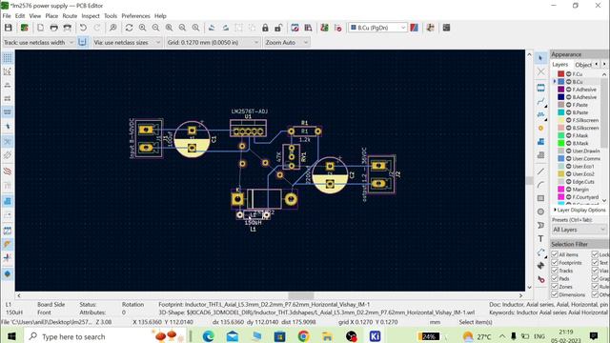Uncheck the All items selection filter
The height and width of the screenshot is (343, 610).
click(x=555, y=254)
